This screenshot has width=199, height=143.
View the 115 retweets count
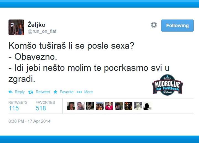tap(14, 108)
